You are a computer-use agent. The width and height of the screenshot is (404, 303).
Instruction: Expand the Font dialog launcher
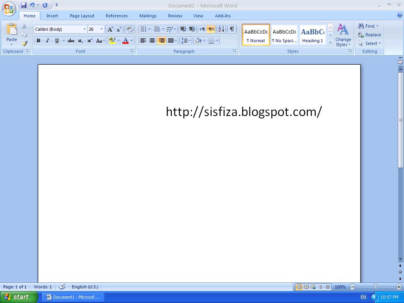pyautogui.click(x=132, y=51)
